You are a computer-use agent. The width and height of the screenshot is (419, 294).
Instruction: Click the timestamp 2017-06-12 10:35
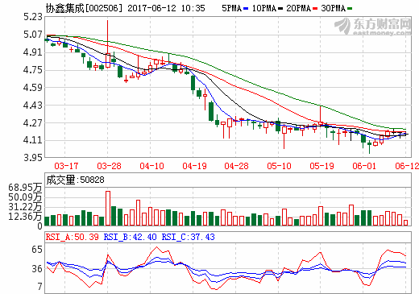(166, 8)
